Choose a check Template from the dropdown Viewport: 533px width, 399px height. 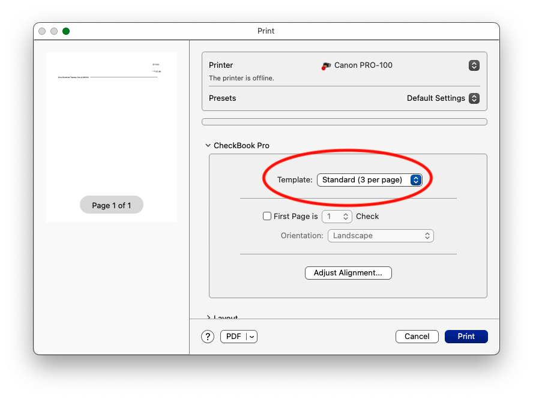pos(370,180)
